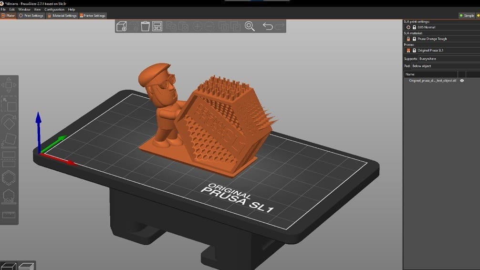Screen dimensions: 480x270
Task: Select the Place on face tool
Action: coord(9,141)
